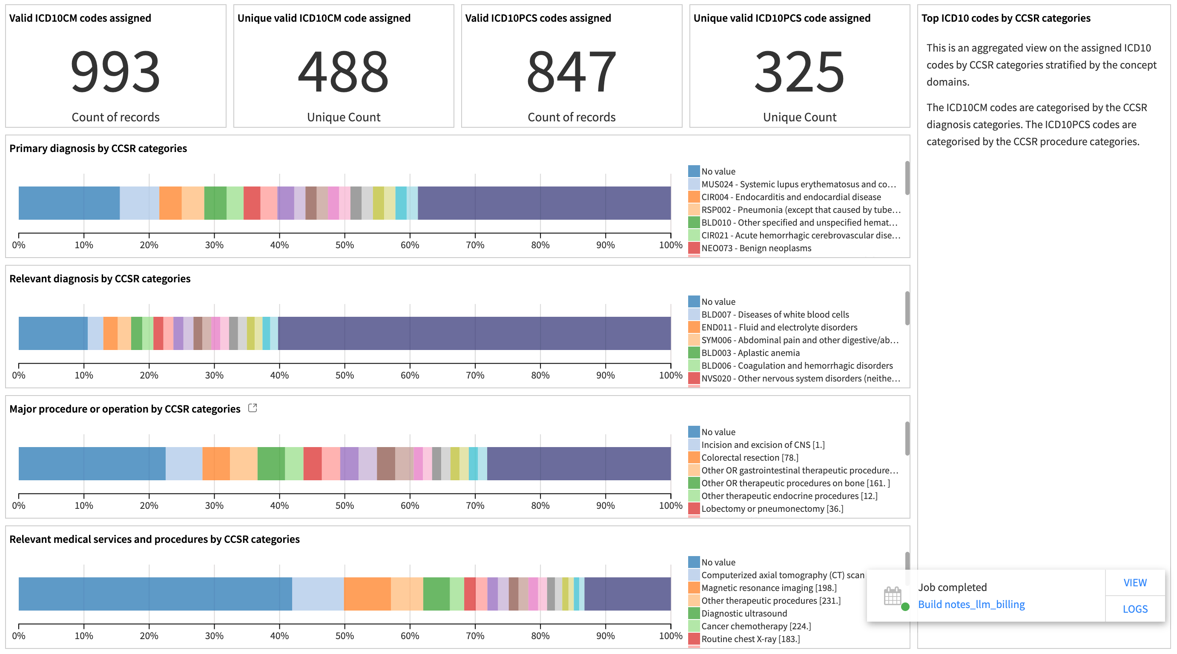Open the Build notes_llm_billing link
The image size is (1177, 654).
tap(971, 604)
